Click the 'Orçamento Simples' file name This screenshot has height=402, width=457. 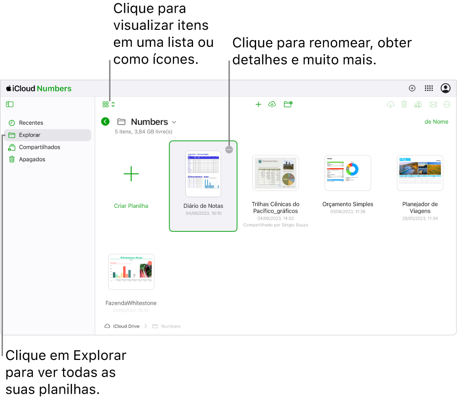pos(348,204)
